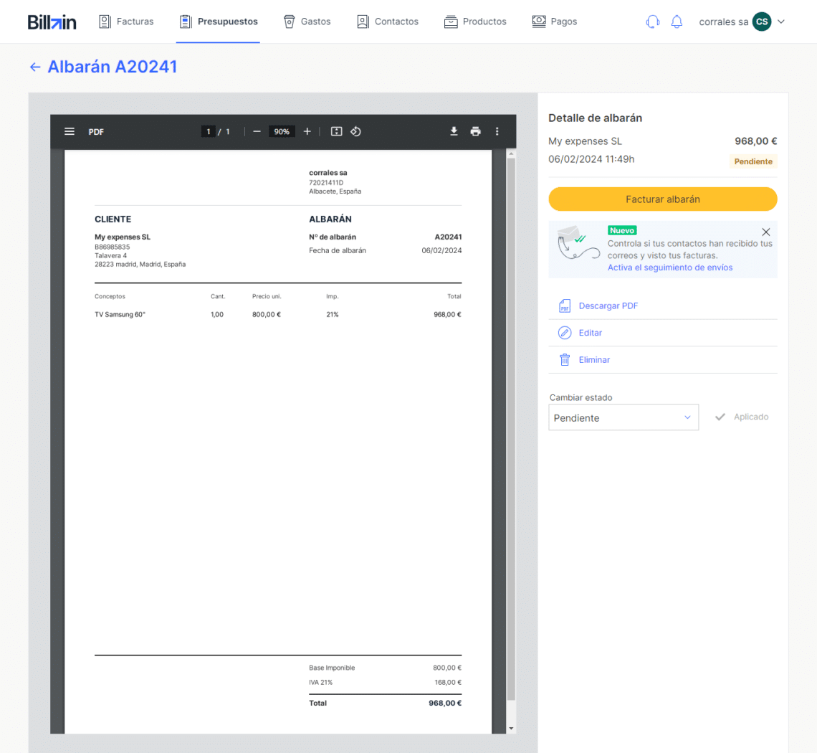
Task: Dismiss the Nuevo tracking banner
Action: tap(765, 232)
